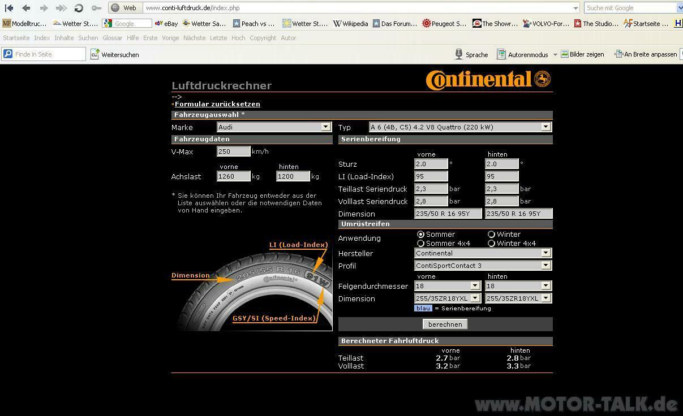Open the Modelltruc... bookmark
This screenshot has height=416, width=683.
click(x=25, y=23)
